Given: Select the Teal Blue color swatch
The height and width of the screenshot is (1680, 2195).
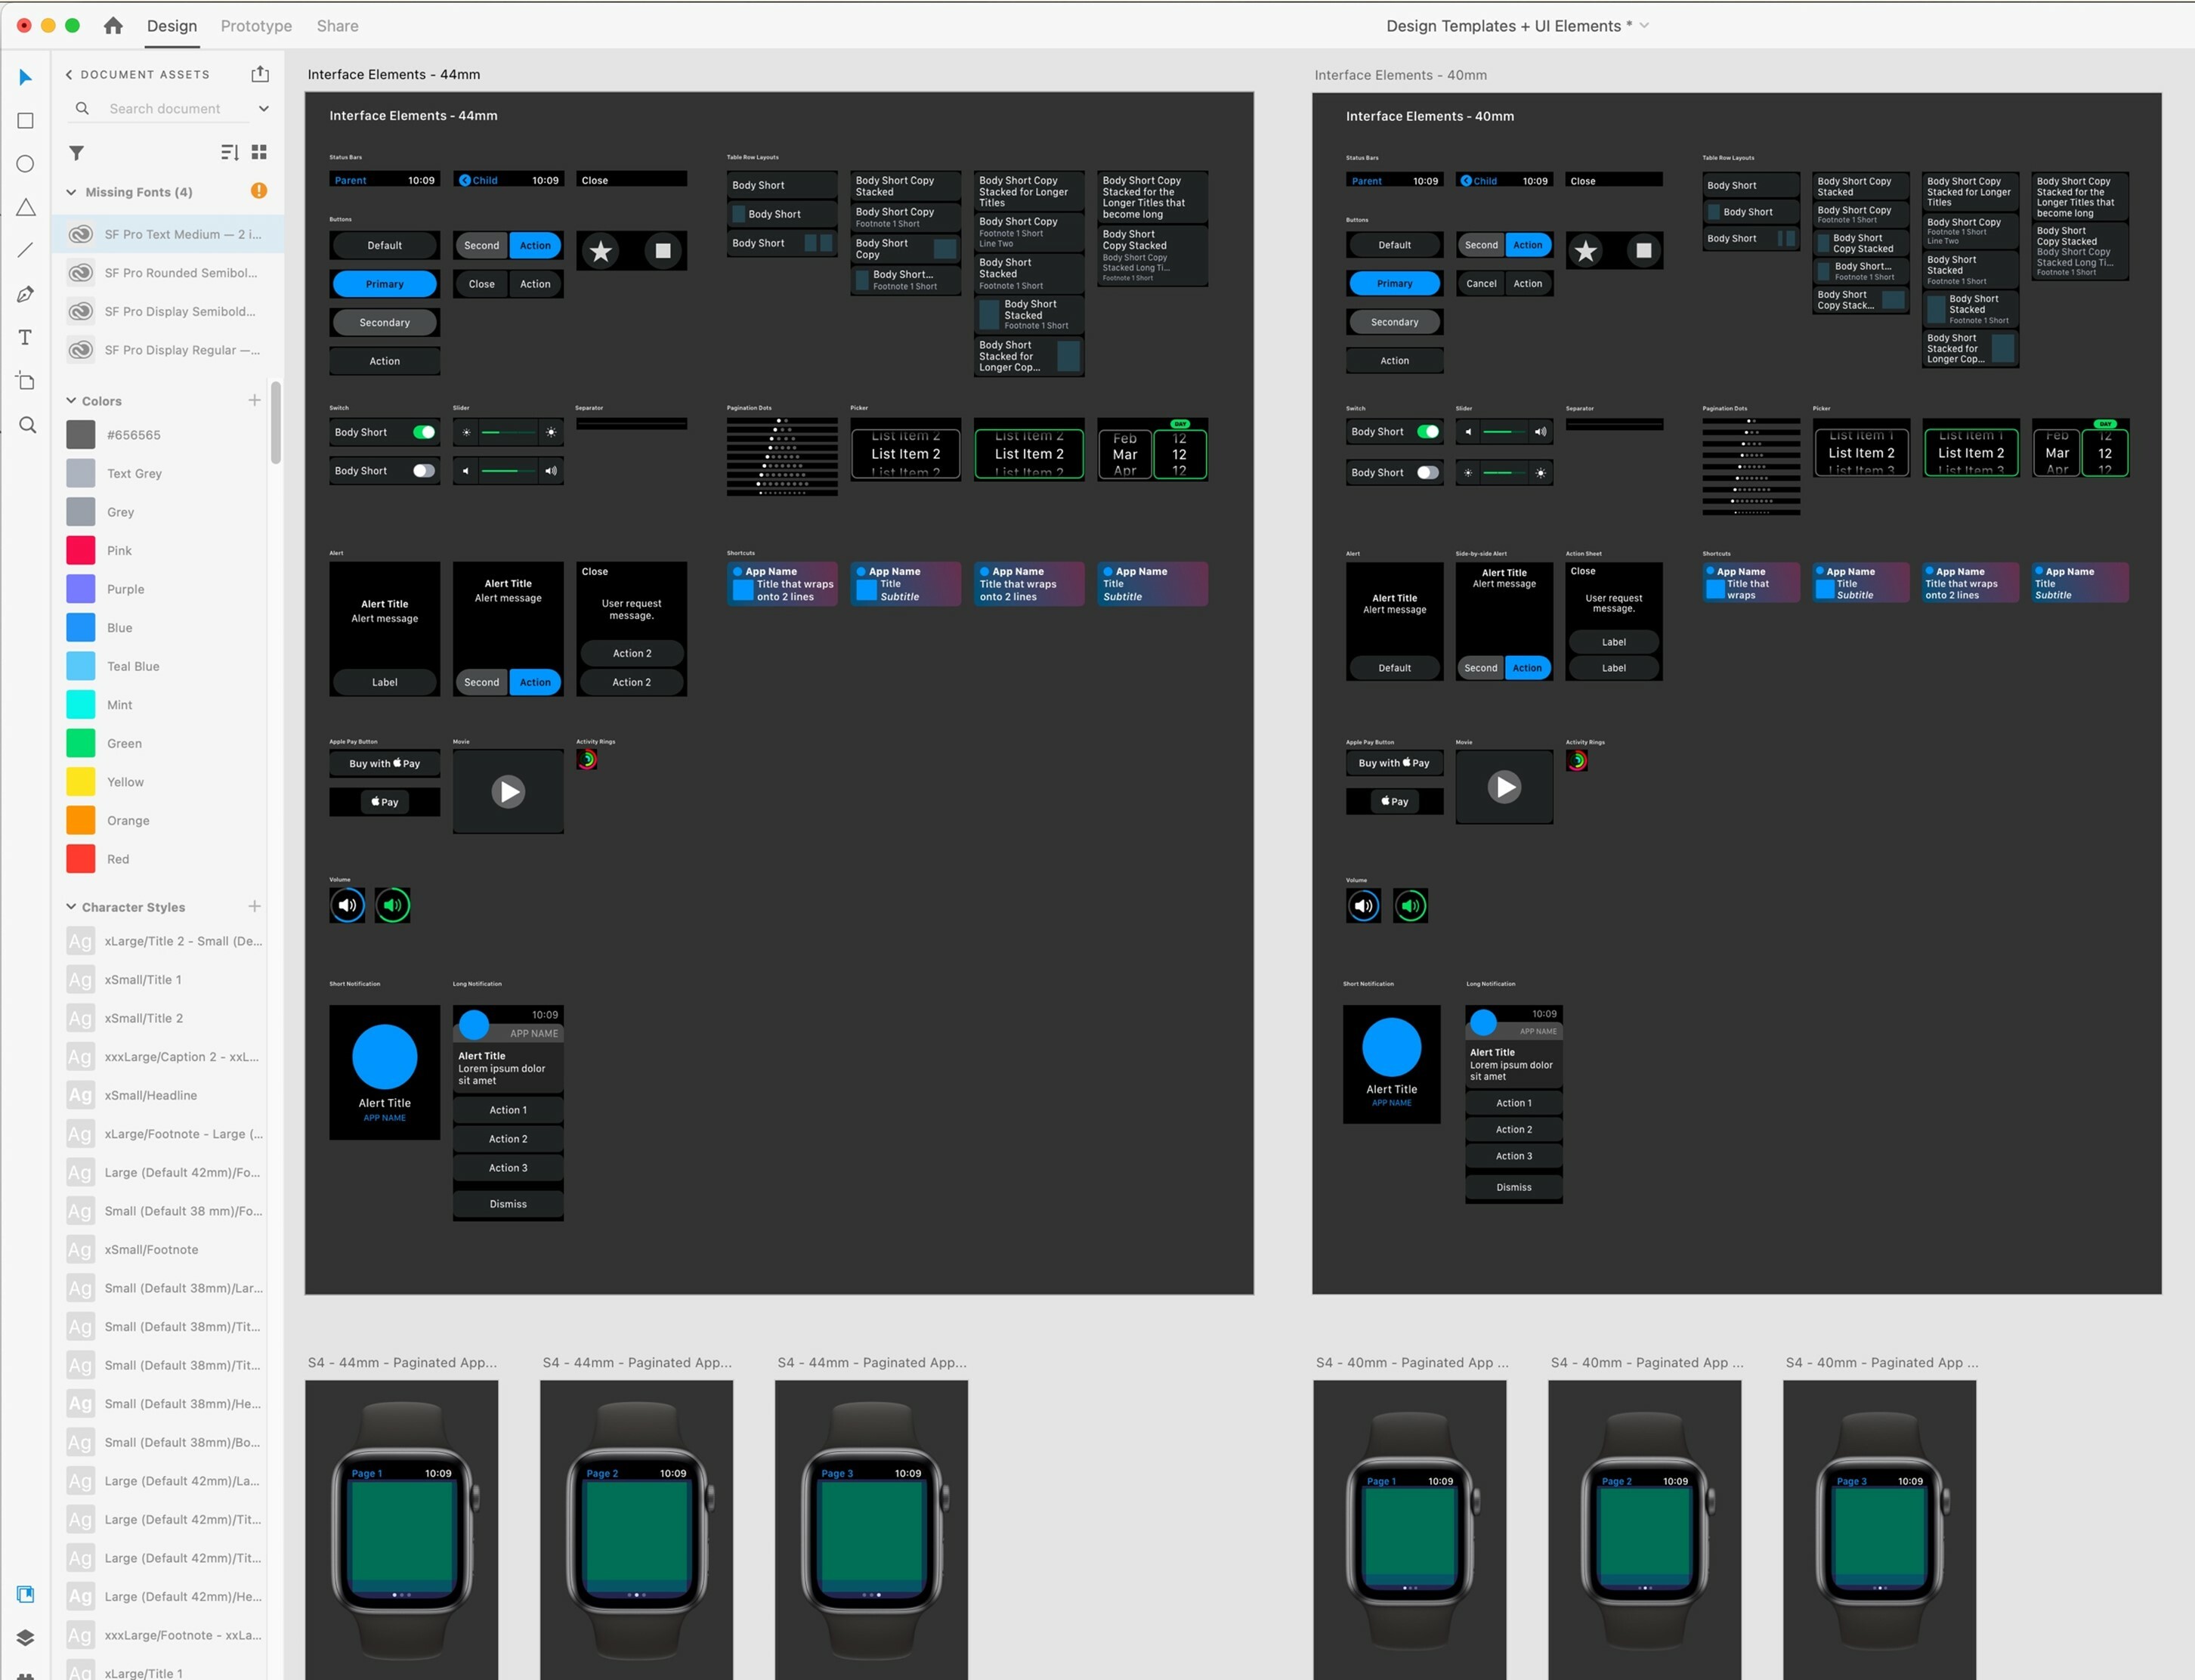Looking at the screenshot, I should click(80, 666).
